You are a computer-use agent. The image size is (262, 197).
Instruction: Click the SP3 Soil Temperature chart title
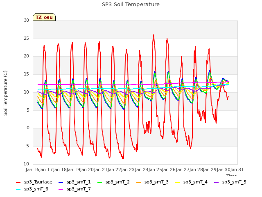pyautogui.click(x=131, y=5)
